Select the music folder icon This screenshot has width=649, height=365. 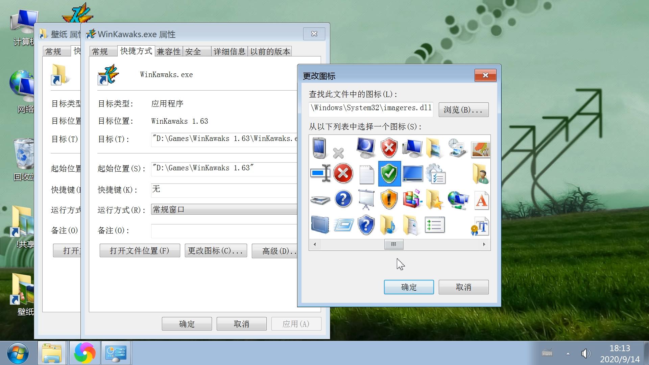389,225
